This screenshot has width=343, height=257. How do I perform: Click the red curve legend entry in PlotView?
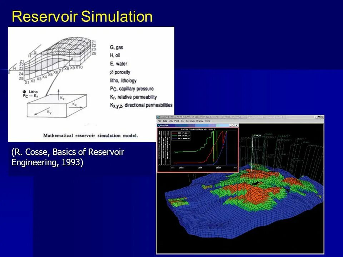pyautogui.click(x=182, y=133)
